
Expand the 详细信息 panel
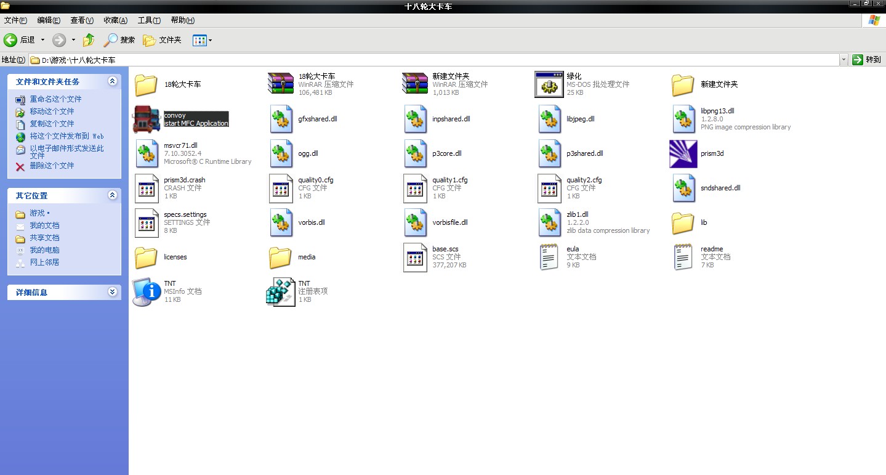click(x=112, y=292)
